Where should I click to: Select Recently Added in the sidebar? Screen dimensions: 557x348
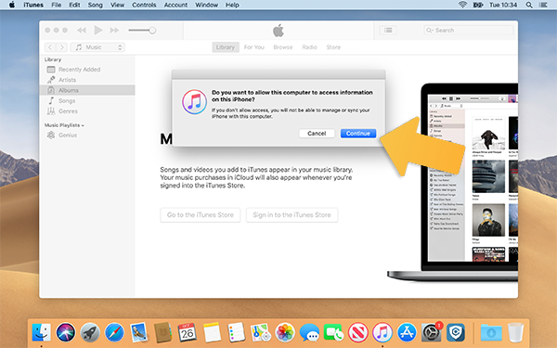tap(87, 70)
